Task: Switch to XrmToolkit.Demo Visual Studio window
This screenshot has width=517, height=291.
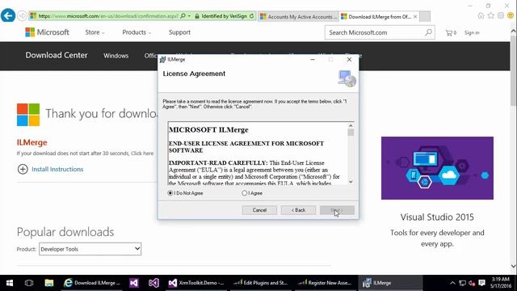Action: coord(195,283)
